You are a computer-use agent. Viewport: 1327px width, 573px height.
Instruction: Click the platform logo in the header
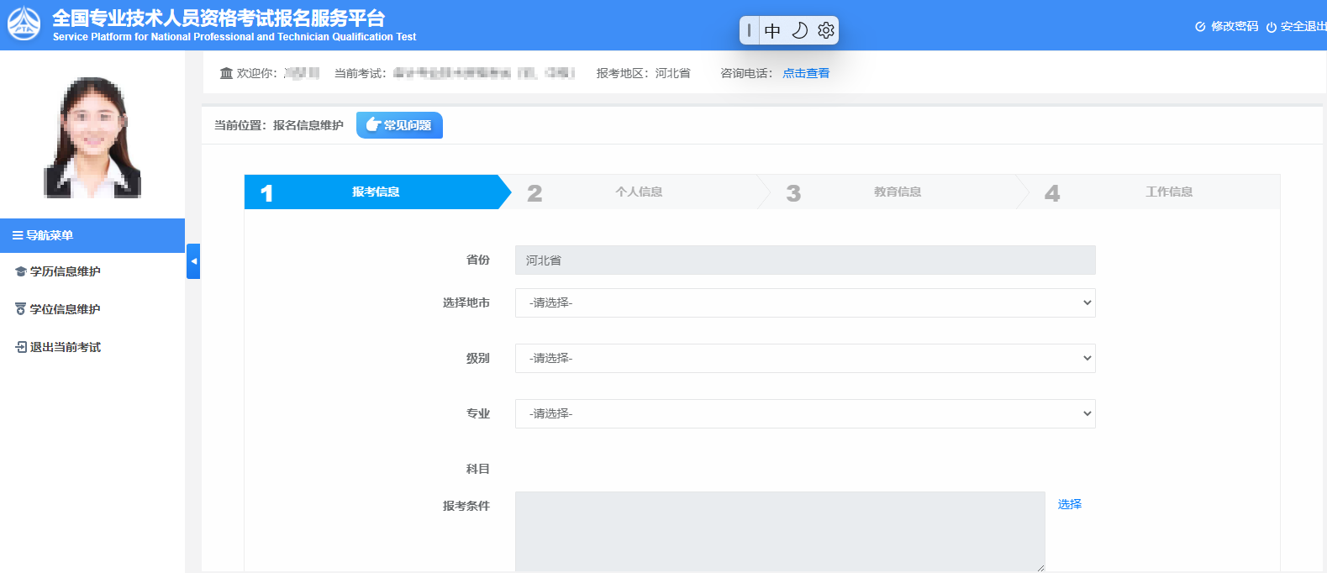coord(24,24)
